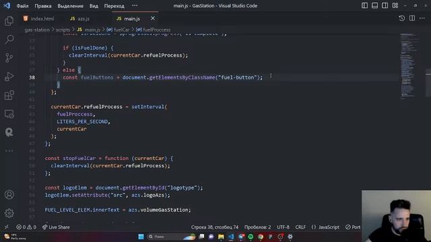
Task: Open timeline history icon in editor toolbar
Action: click(x=401, y=18)
